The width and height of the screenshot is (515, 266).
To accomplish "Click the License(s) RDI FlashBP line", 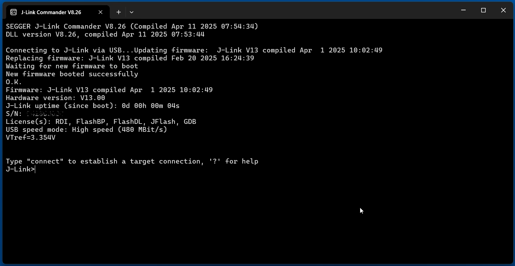I will [x=101, y=121].
